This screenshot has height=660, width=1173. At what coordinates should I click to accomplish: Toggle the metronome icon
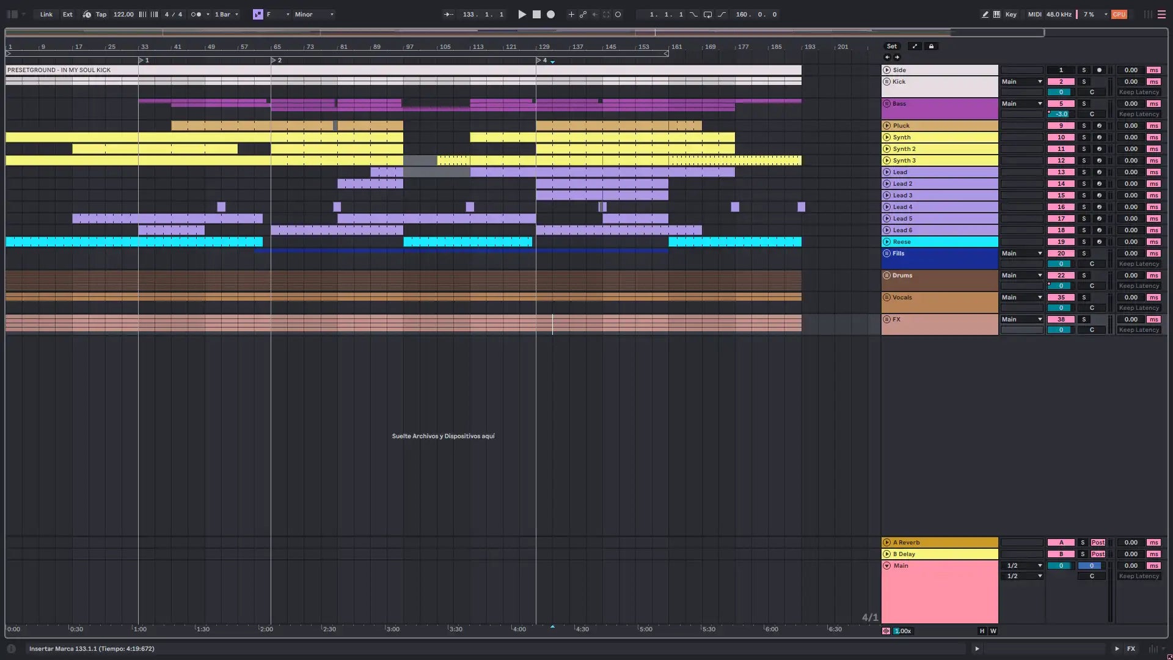click(196, 14)
